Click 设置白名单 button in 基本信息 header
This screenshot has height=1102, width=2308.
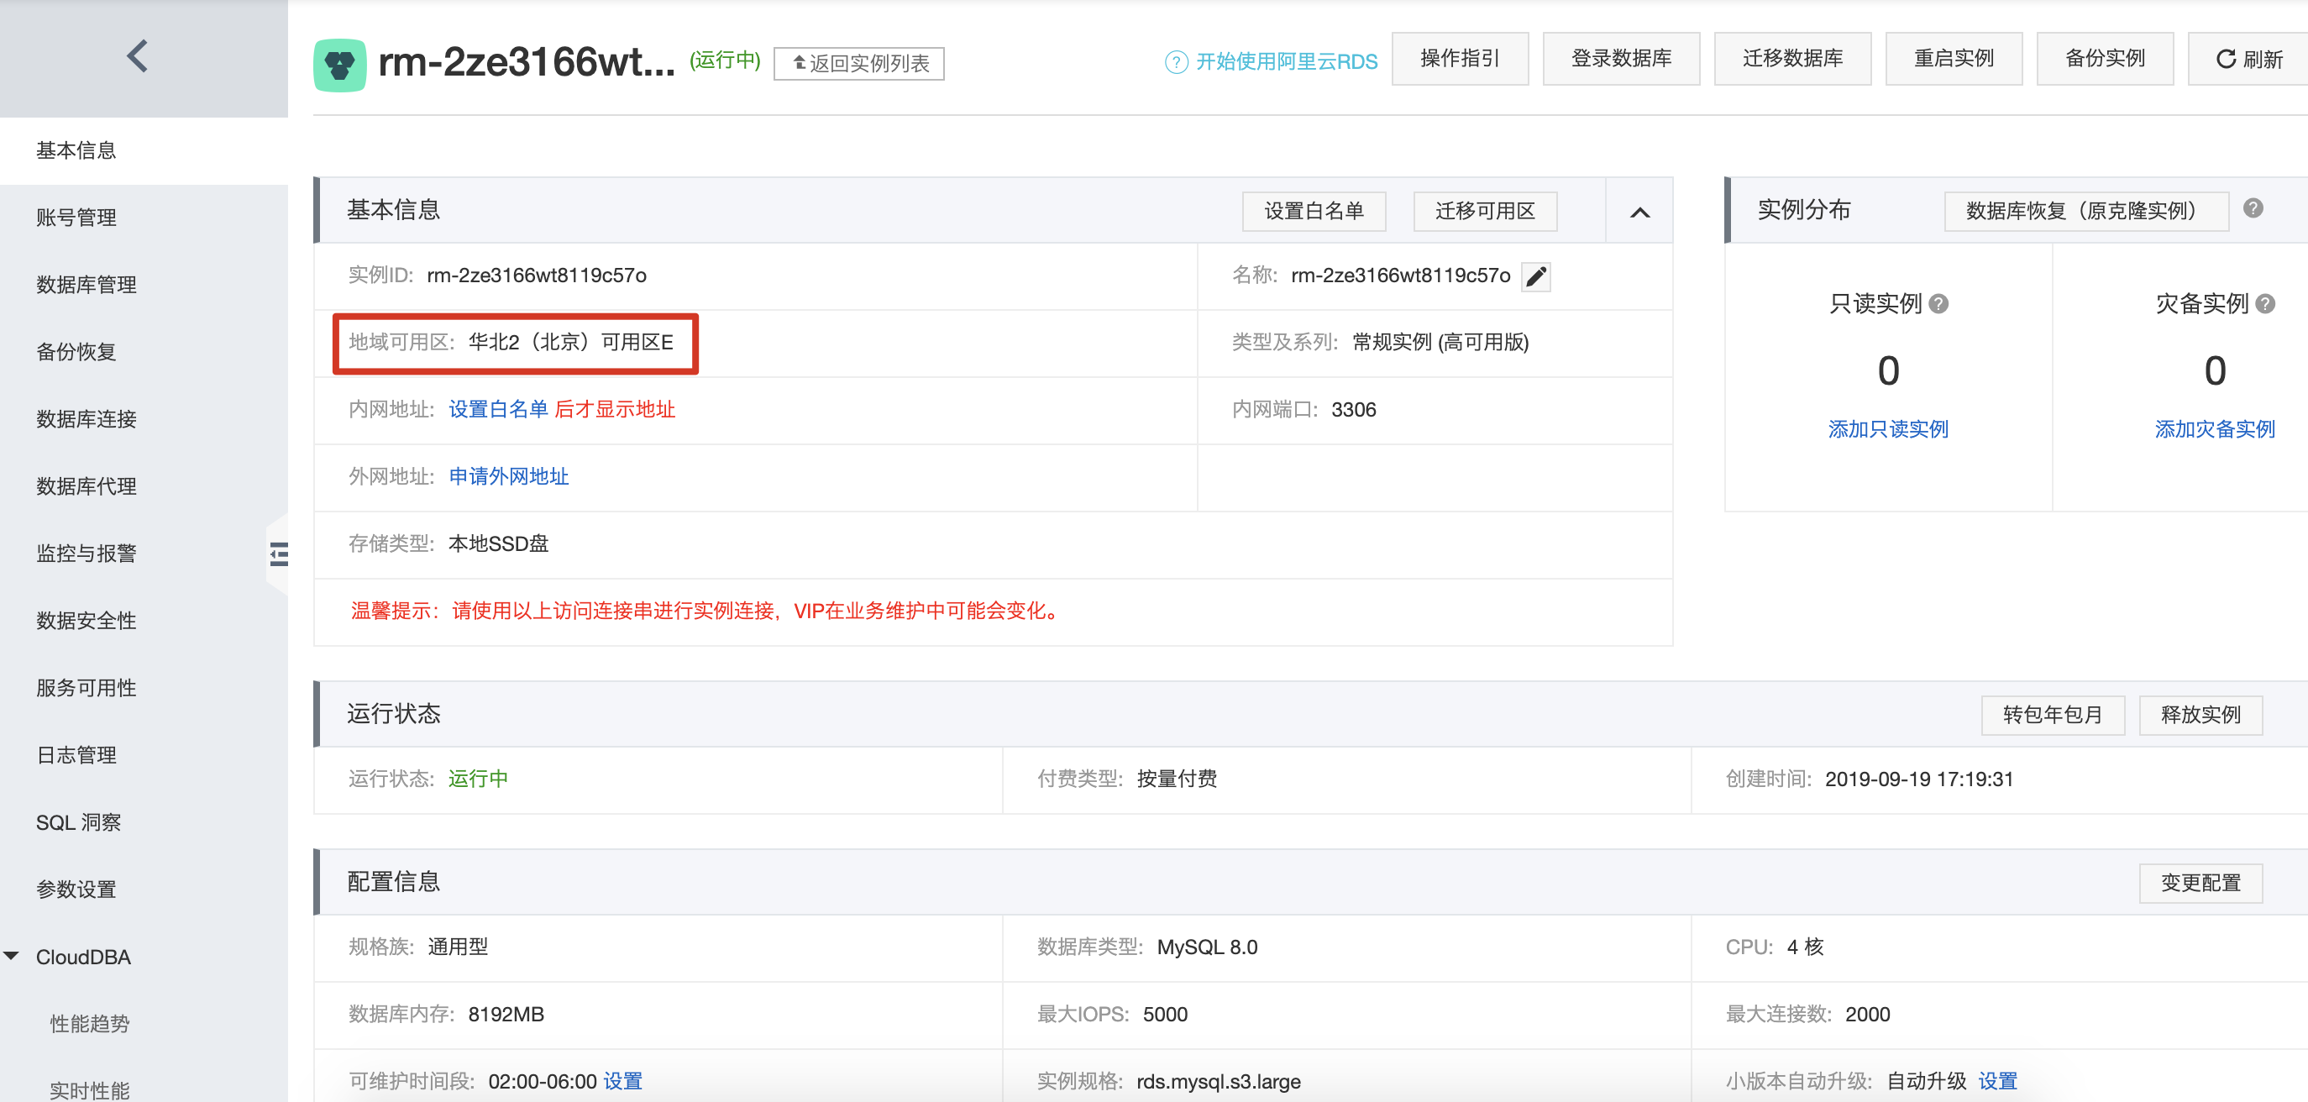(1314, 212)
